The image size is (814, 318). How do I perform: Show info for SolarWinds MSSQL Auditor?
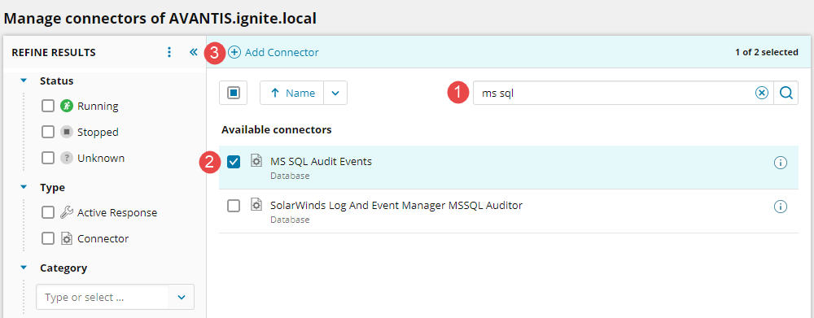coord(781,207)
